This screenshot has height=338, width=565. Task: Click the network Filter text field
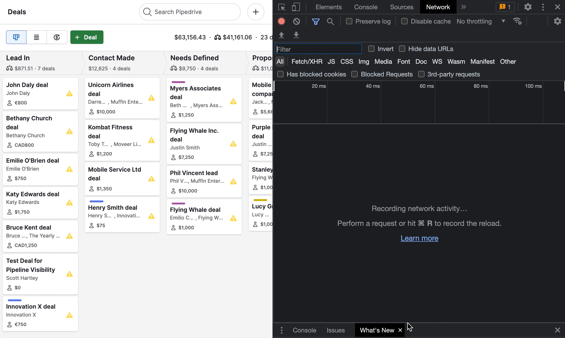click(x=318, y=49)
